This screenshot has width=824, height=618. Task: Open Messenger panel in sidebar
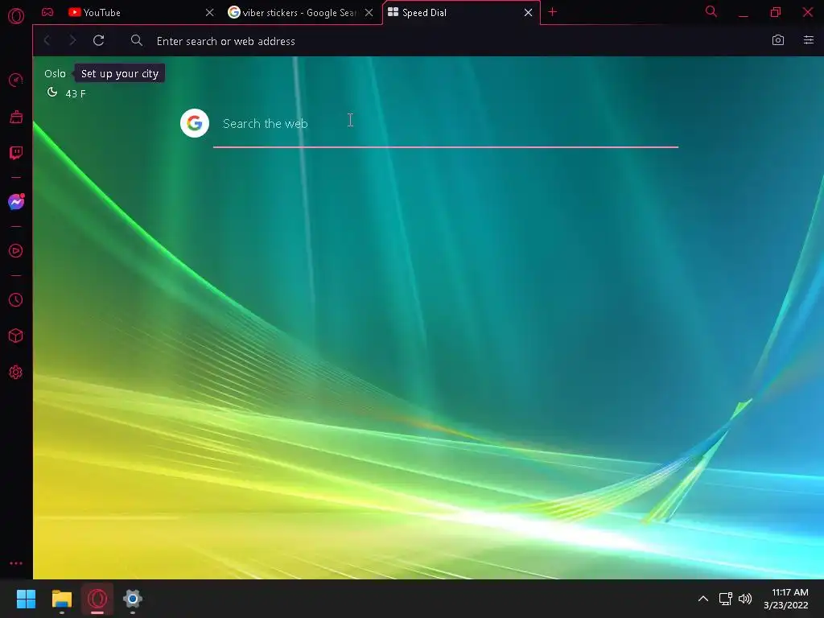coord(16,202)
